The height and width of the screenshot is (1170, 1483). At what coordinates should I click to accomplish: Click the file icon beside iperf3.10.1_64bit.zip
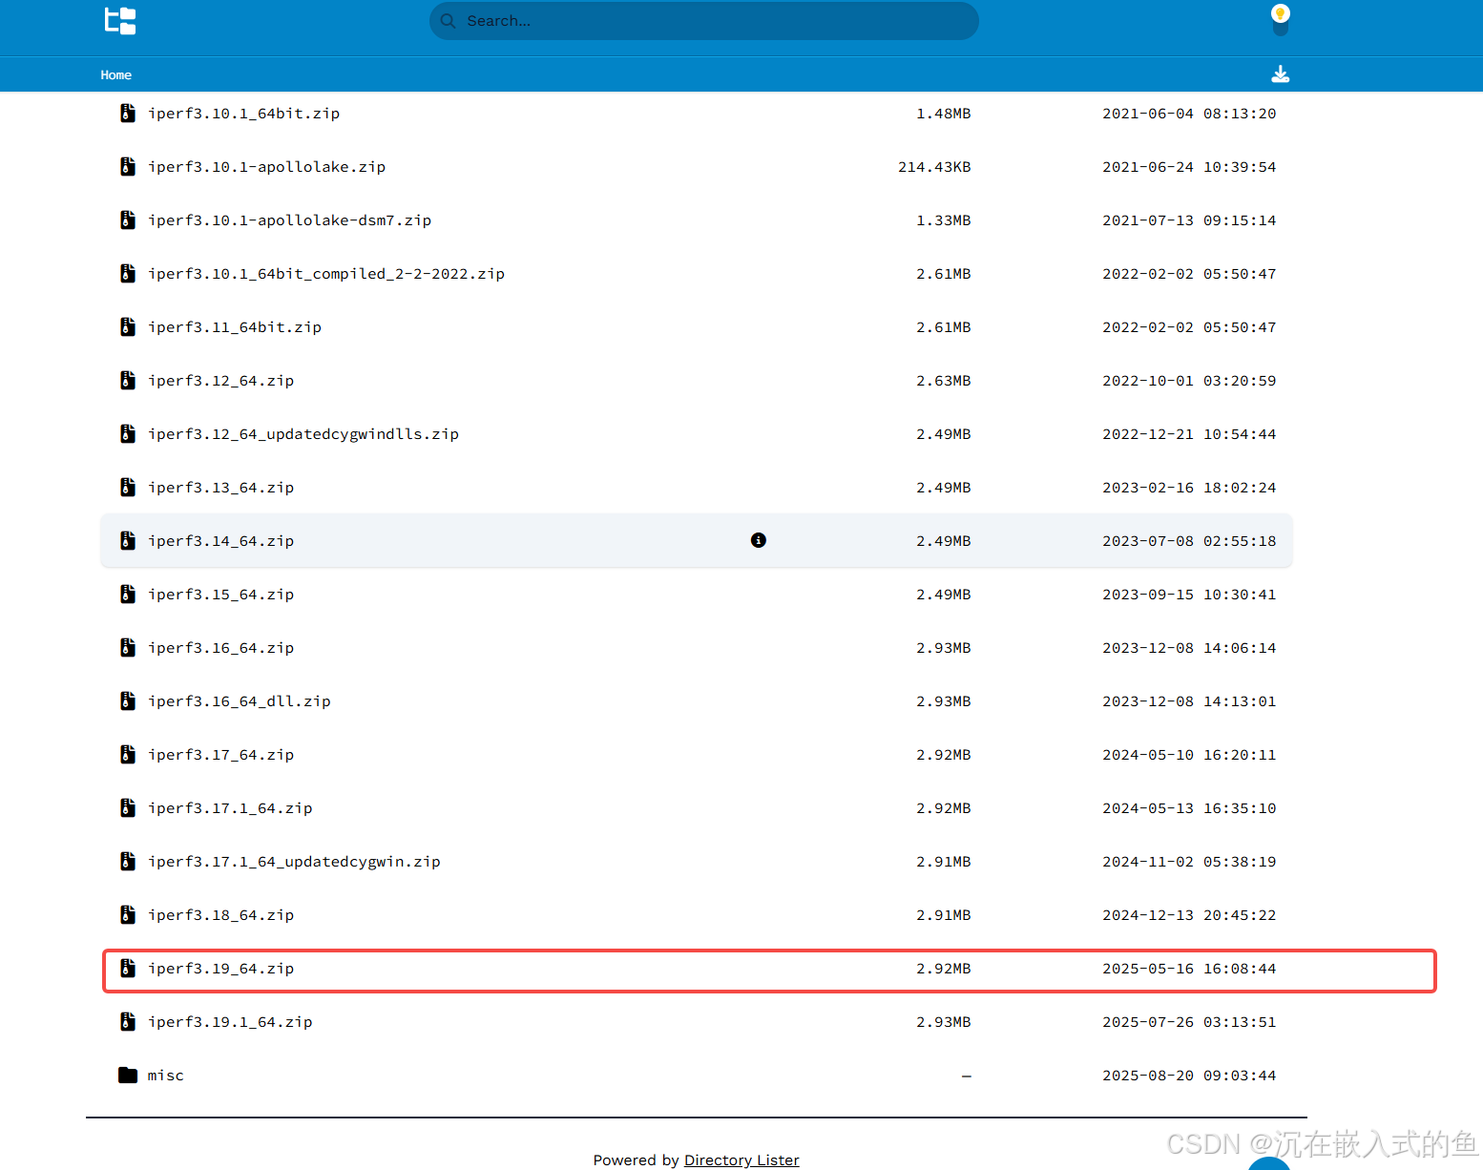(x=128, y=113)
